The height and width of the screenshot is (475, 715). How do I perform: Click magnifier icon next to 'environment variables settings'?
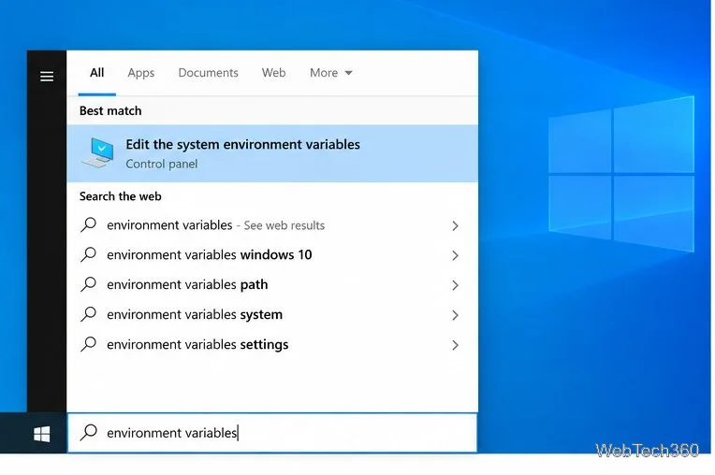[89, 345]
